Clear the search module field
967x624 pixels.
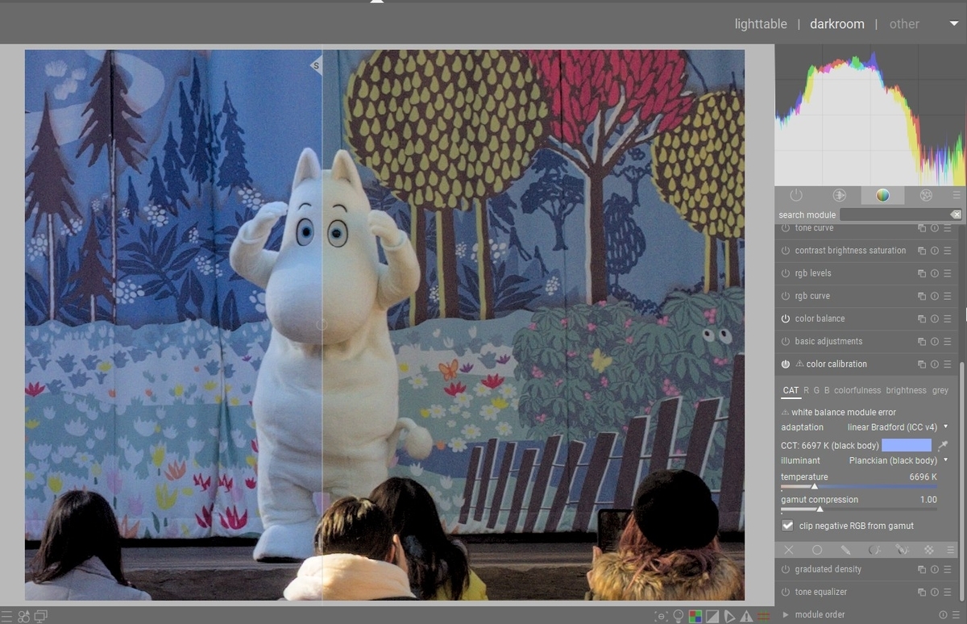(x=956, y=214)
